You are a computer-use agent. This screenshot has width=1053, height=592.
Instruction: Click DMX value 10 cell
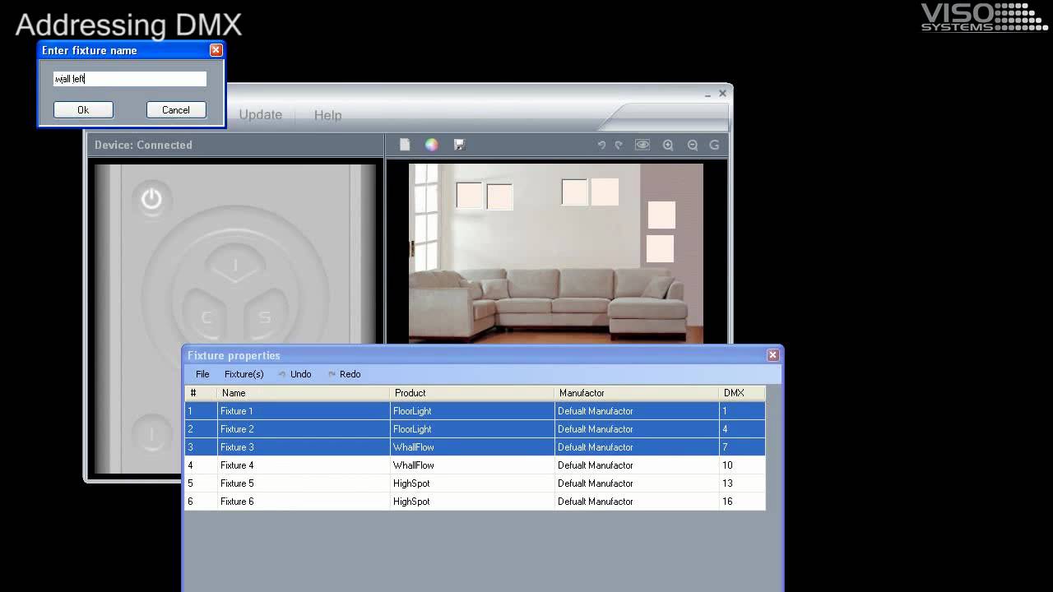click(x=742, y=465)
